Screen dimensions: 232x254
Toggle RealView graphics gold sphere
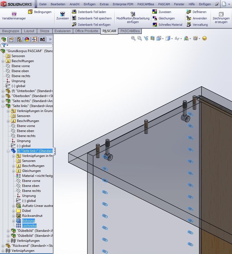click(205, 39)
